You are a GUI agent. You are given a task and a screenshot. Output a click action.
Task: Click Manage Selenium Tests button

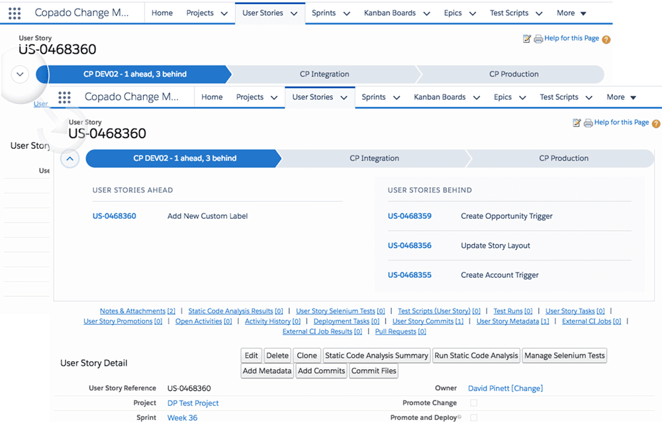pyautogui.click(x=565, y=356)
